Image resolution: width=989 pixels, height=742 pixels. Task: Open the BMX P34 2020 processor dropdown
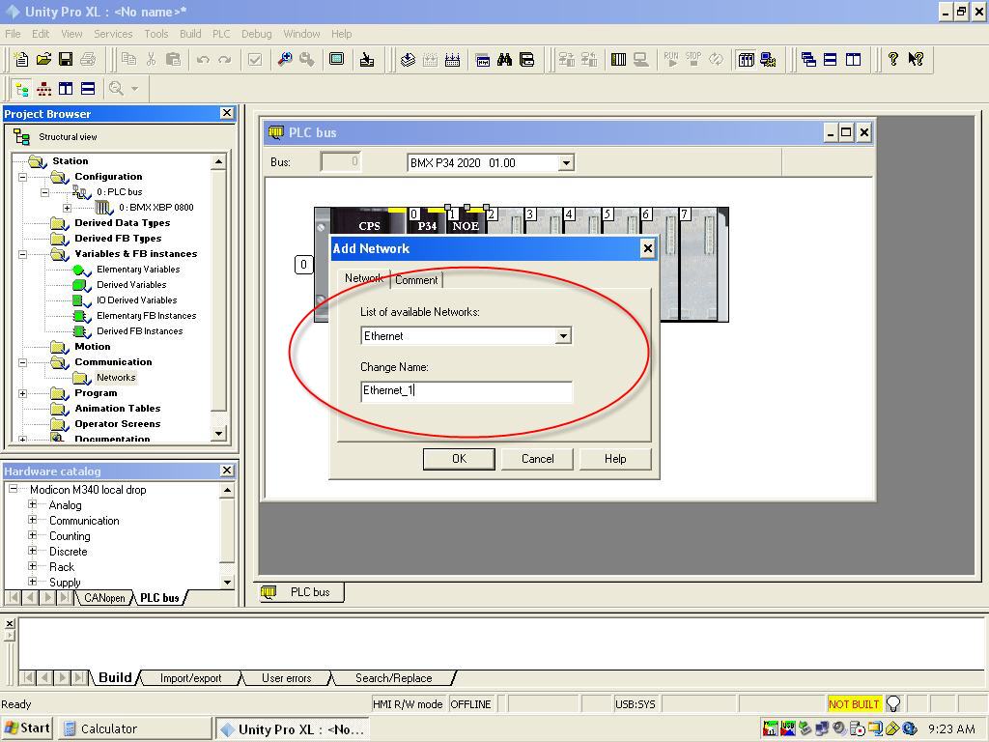pos(566,163)
